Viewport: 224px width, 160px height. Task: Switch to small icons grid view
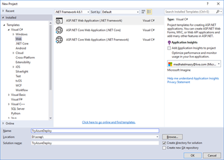tap(143, 12)
